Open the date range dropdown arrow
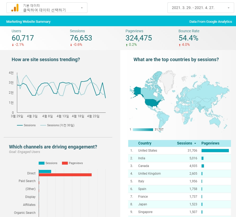The width and height of the screenshot is (236, 217). coord(229,8)
